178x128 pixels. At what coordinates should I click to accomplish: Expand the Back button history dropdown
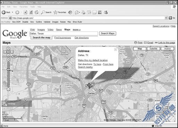pos(12,12)
